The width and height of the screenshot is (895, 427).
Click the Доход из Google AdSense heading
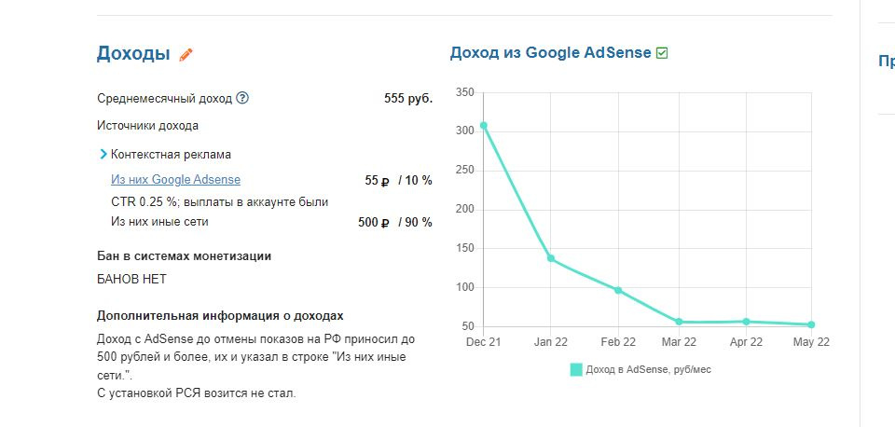[550, 53]
